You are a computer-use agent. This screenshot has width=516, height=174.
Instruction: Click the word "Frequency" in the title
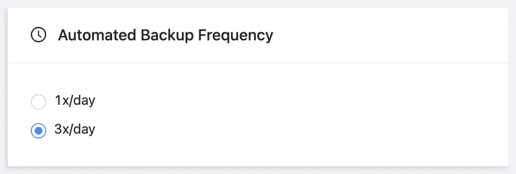coord(235,36)
